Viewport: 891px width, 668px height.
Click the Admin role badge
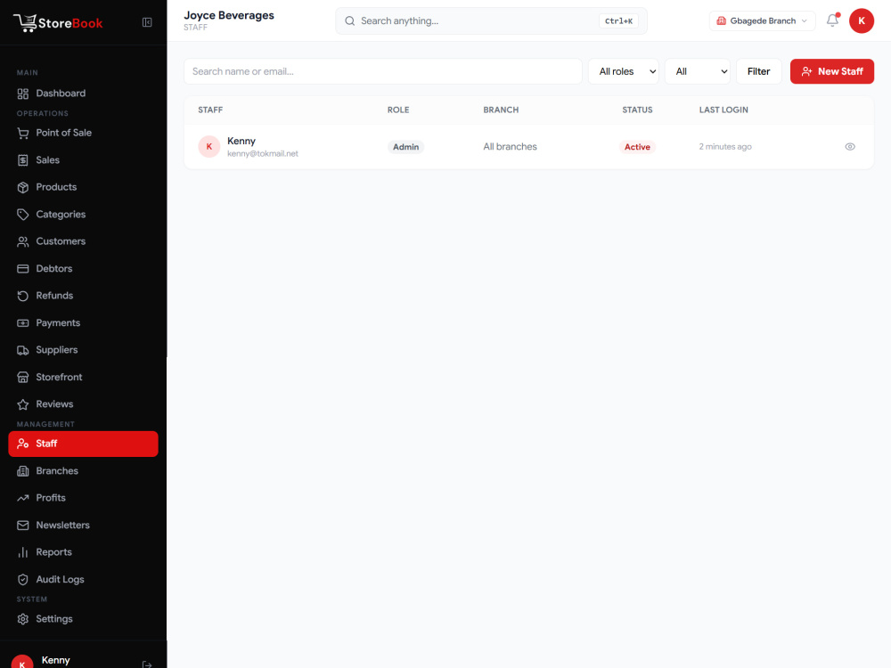point(405,147)
